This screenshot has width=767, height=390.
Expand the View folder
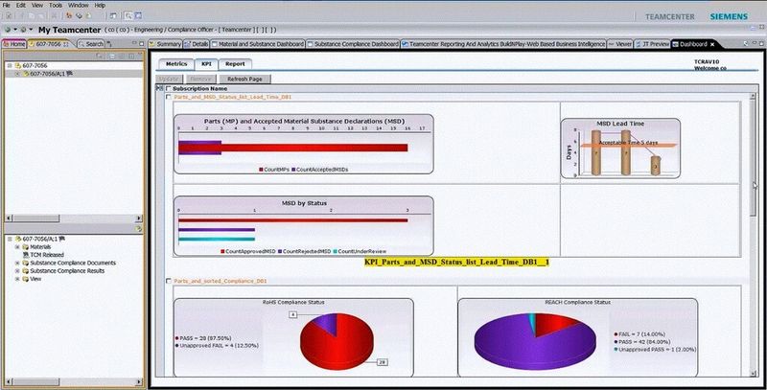click(17, 279)
